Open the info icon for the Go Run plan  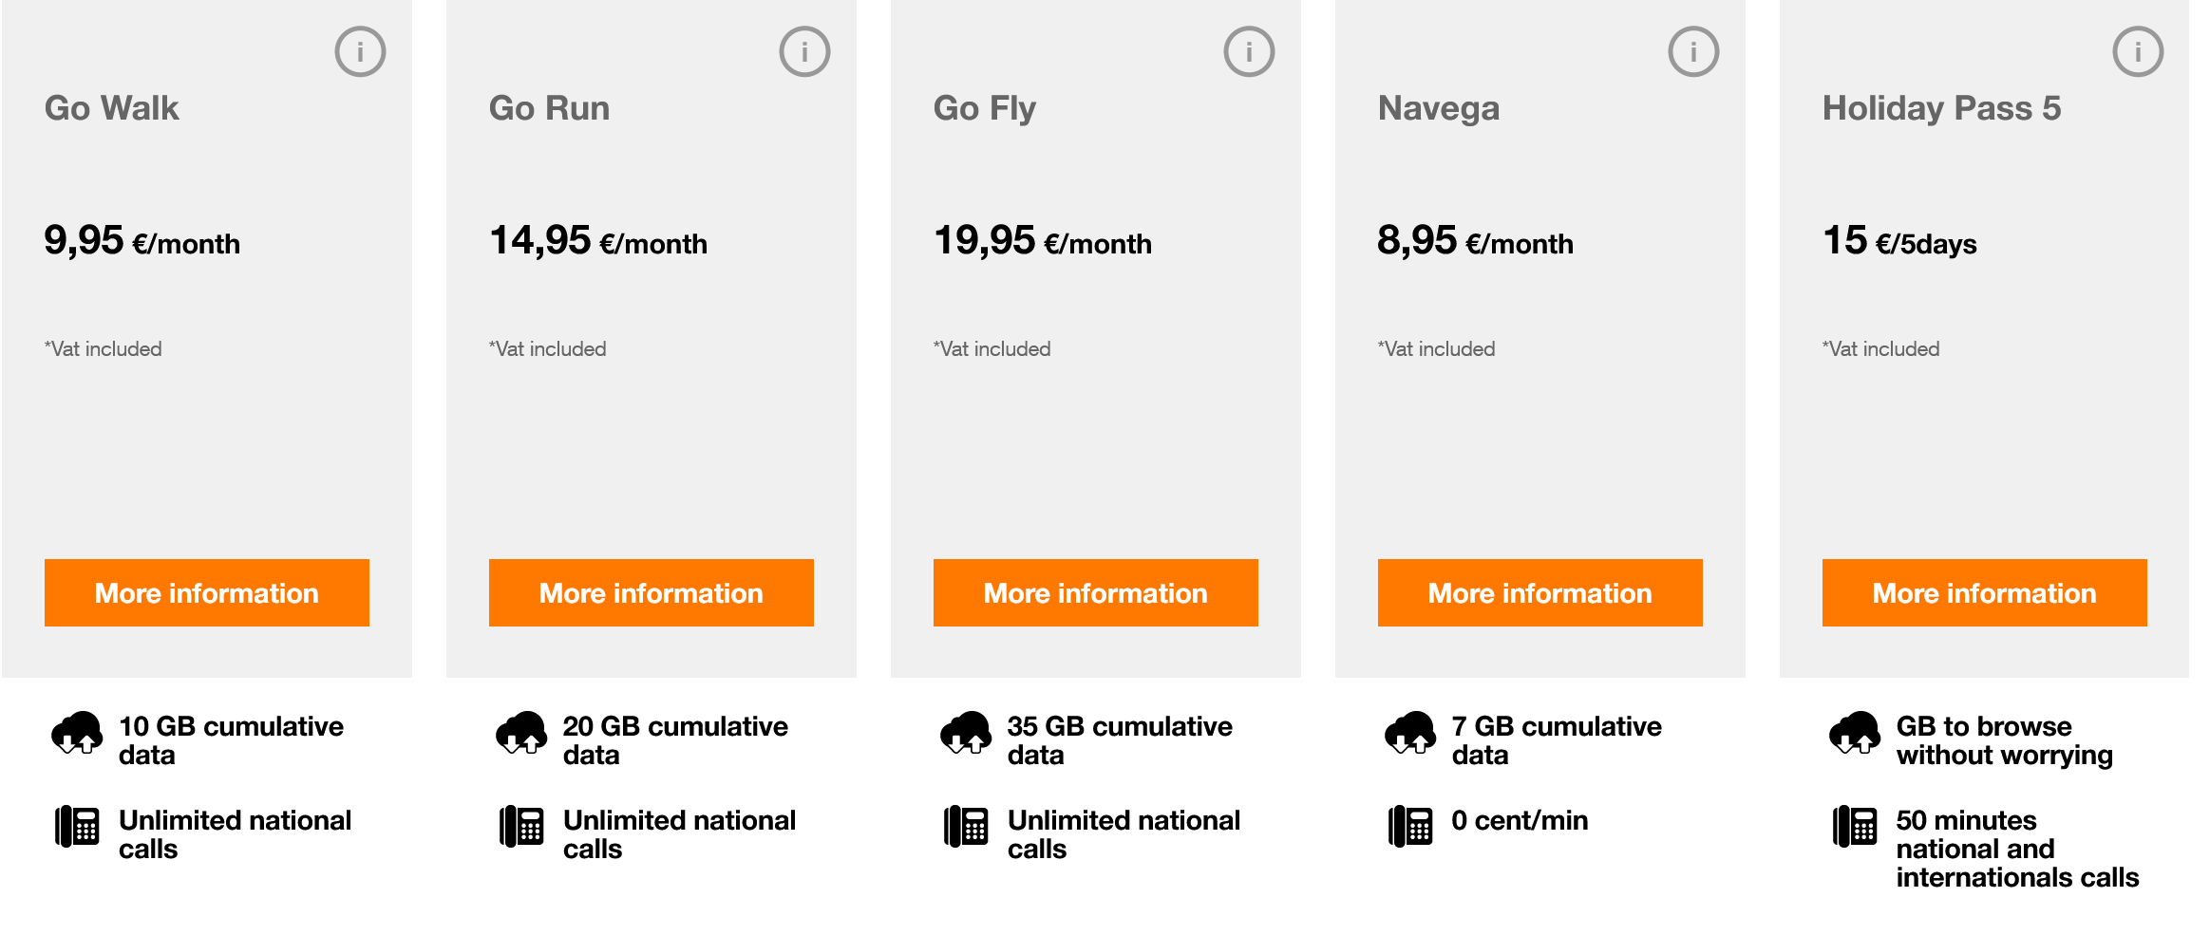(x=803, y=51)
